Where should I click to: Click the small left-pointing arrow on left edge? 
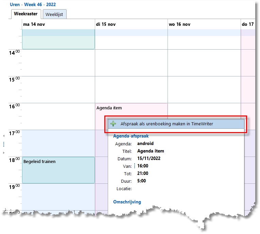coord(3,136)
